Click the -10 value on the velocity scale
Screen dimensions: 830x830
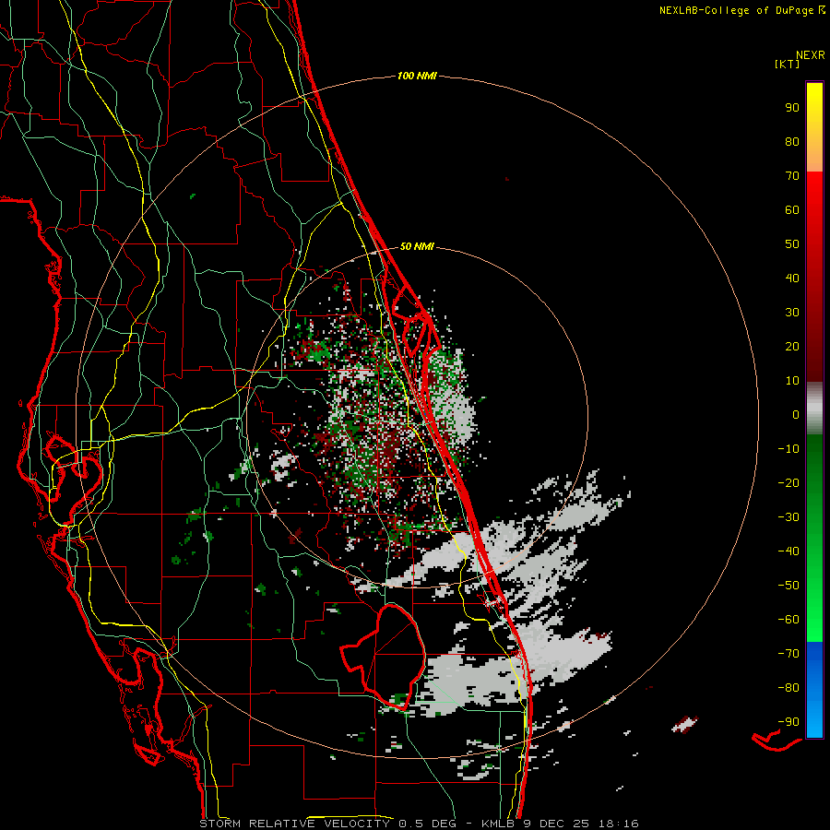[x=788, y=449]
